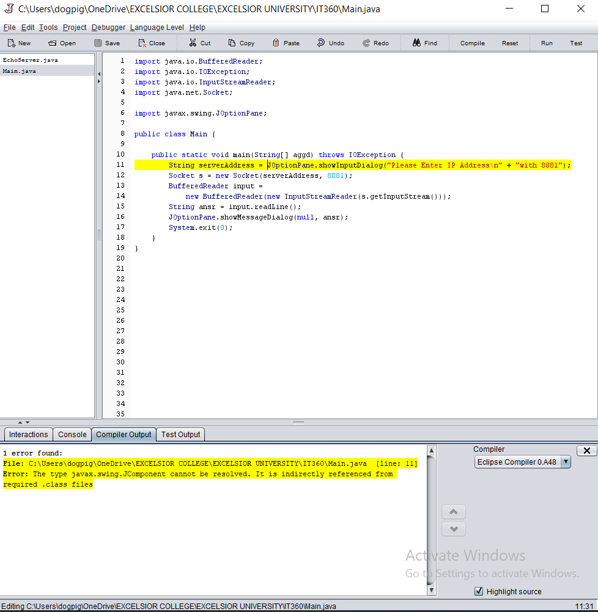Click the Open file icon

pyautogui.click(x=61, y=43)
